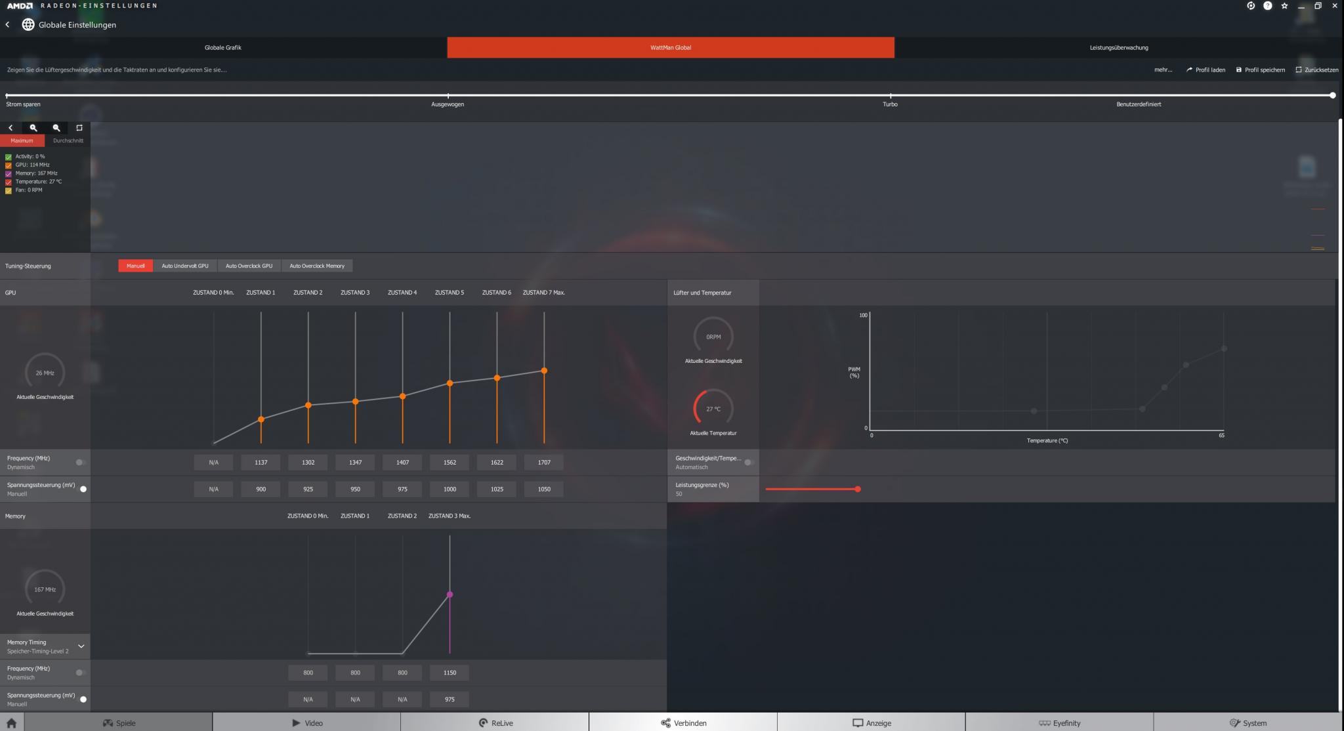Zoom out on the monitoring graph

pos(56,128)
